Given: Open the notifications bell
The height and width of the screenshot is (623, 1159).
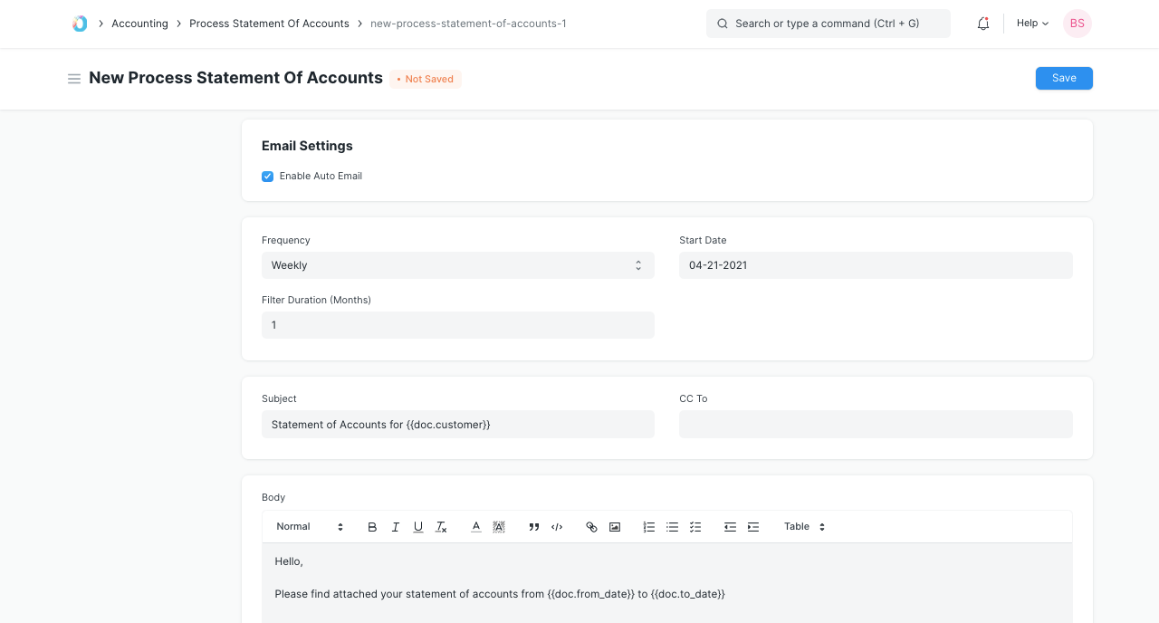Looking at the screenshot, I should [x=983, y=24].
